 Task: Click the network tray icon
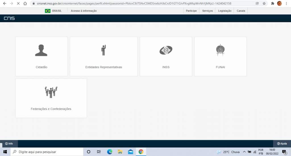click(255, 152)
